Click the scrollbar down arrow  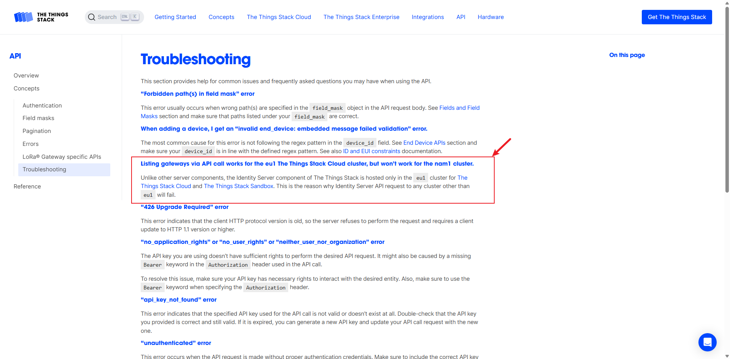(727, 356)
